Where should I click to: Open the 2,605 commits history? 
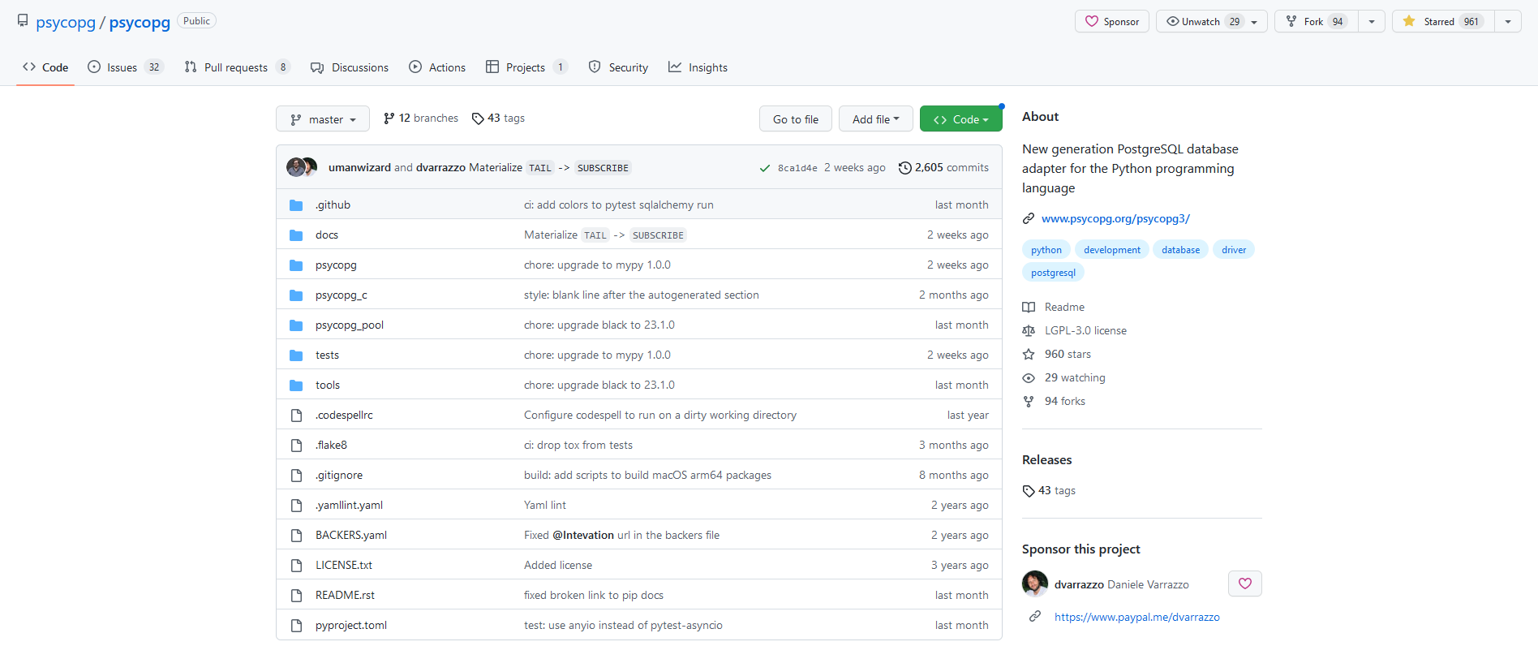point(943,167)
